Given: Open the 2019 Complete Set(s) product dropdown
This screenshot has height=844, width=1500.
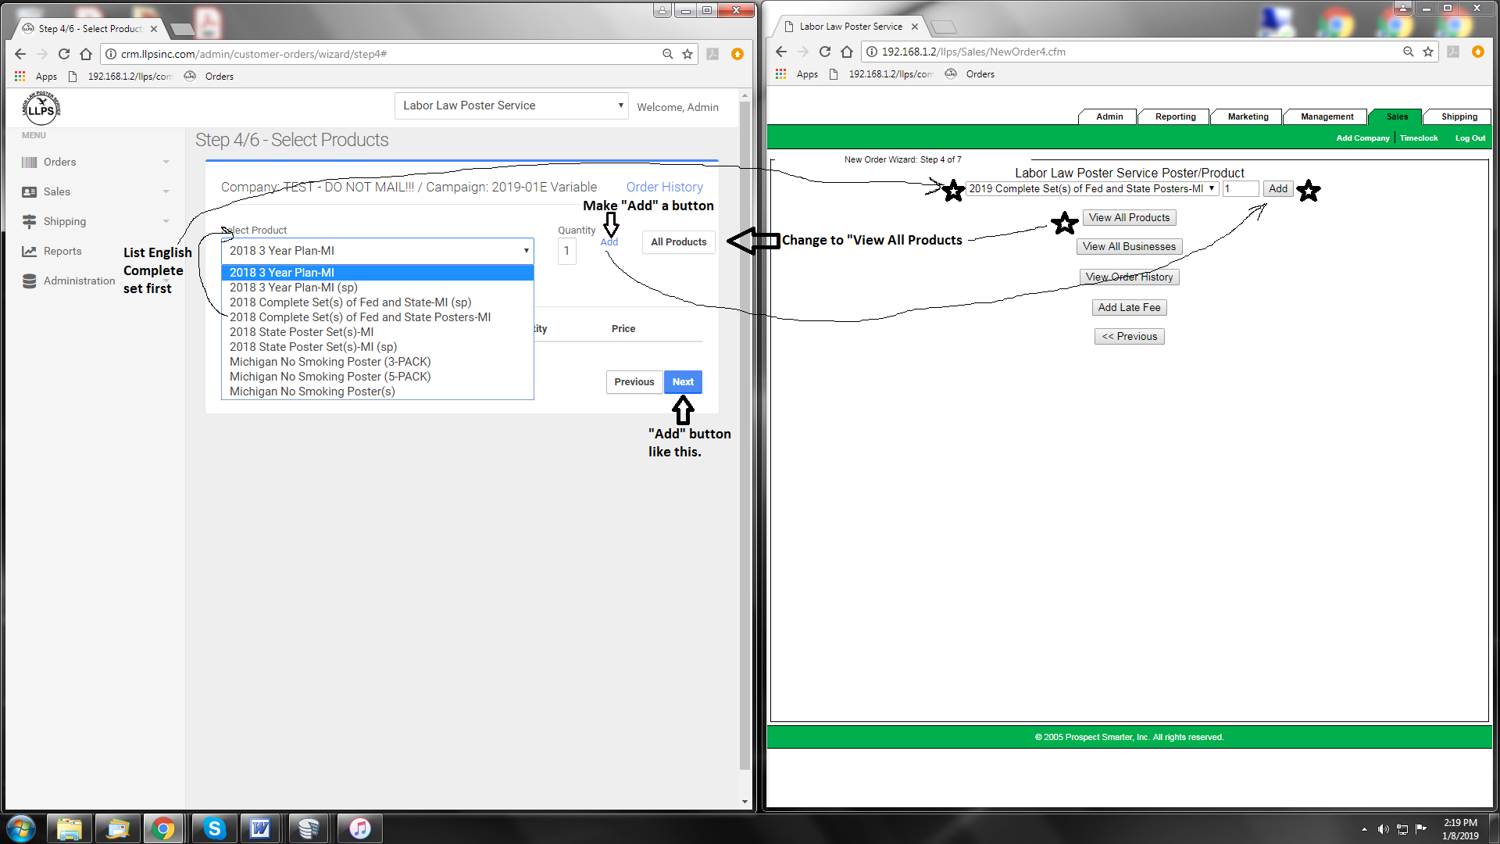Looking at the screenshot, I should tap(1091, 188).
